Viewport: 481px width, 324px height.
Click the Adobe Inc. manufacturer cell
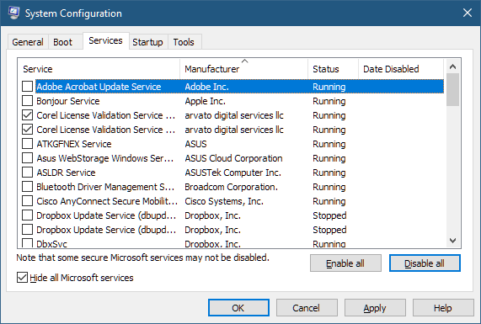pyautogui.click(x=206, y=87)
